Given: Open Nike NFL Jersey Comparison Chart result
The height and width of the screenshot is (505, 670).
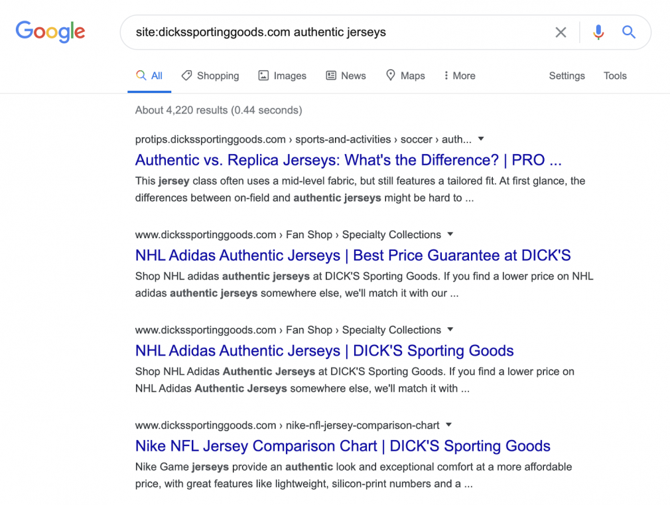Looking at the screenshot, I should click(343, 446).
